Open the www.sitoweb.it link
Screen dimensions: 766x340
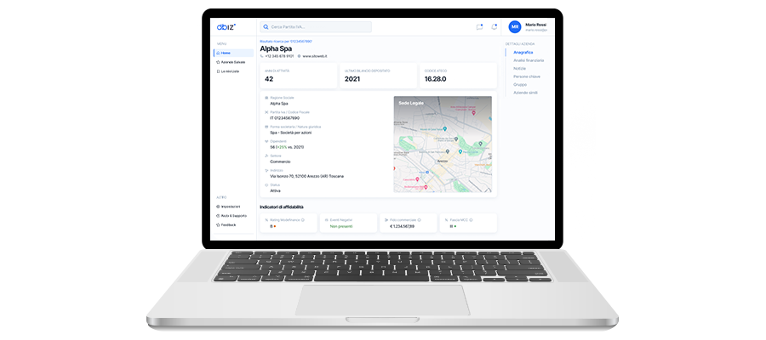(315, 56)
